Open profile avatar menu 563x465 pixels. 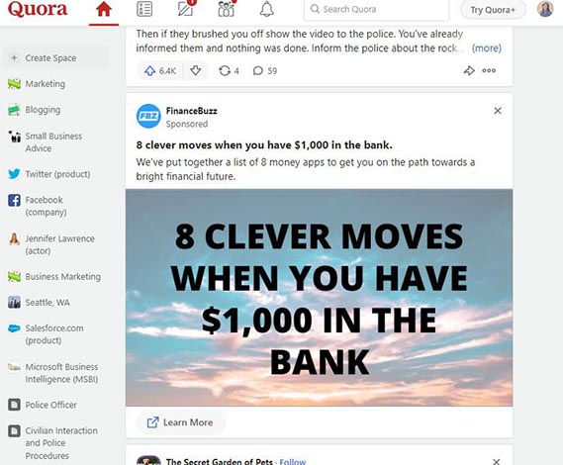pyautogui.click(x=545, y=9)
